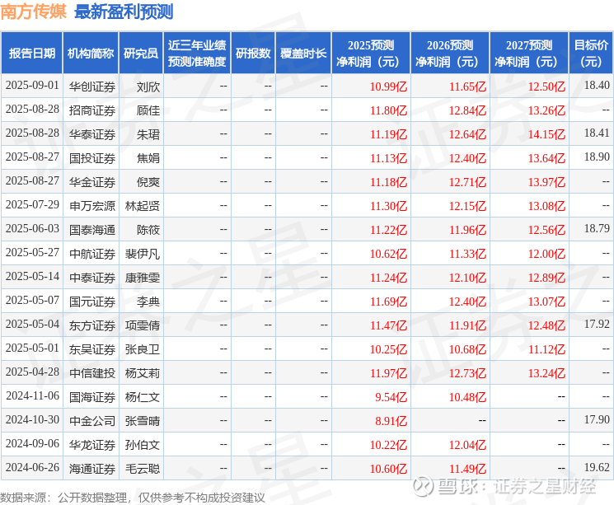The width and height of the screenshot is (614, 505).
Task: Click the 13.26亿 forecast value
Action: (546, 110)
